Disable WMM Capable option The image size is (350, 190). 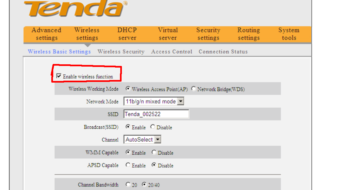pos(154,152)
